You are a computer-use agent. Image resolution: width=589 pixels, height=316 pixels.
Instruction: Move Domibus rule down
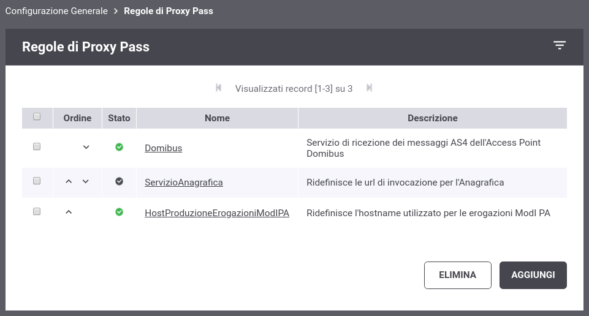86,147
